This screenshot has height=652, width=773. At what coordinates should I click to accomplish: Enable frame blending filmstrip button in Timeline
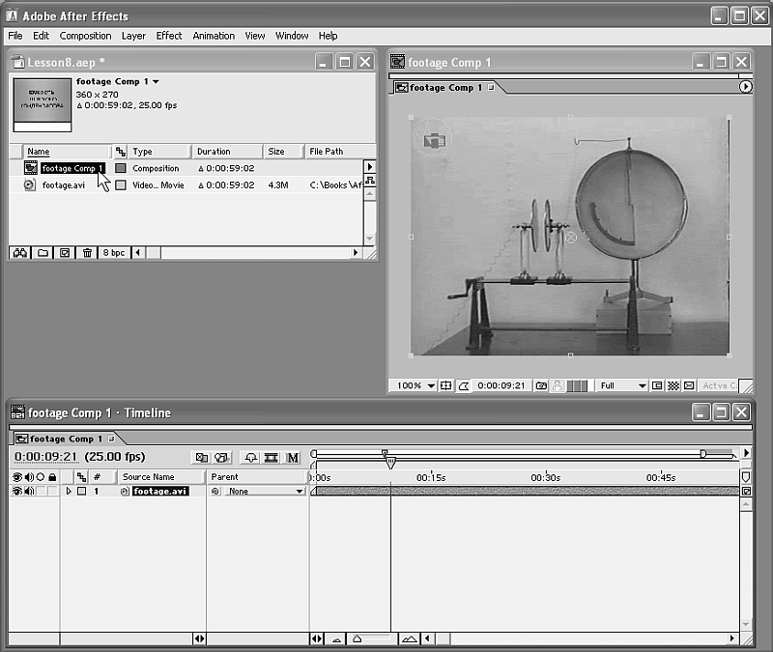(272, 457)
